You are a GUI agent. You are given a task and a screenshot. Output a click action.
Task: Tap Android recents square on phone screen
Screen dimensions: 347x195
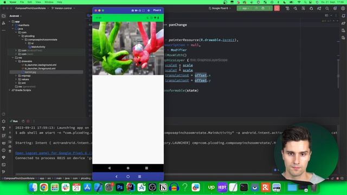(x=146, y=168)
